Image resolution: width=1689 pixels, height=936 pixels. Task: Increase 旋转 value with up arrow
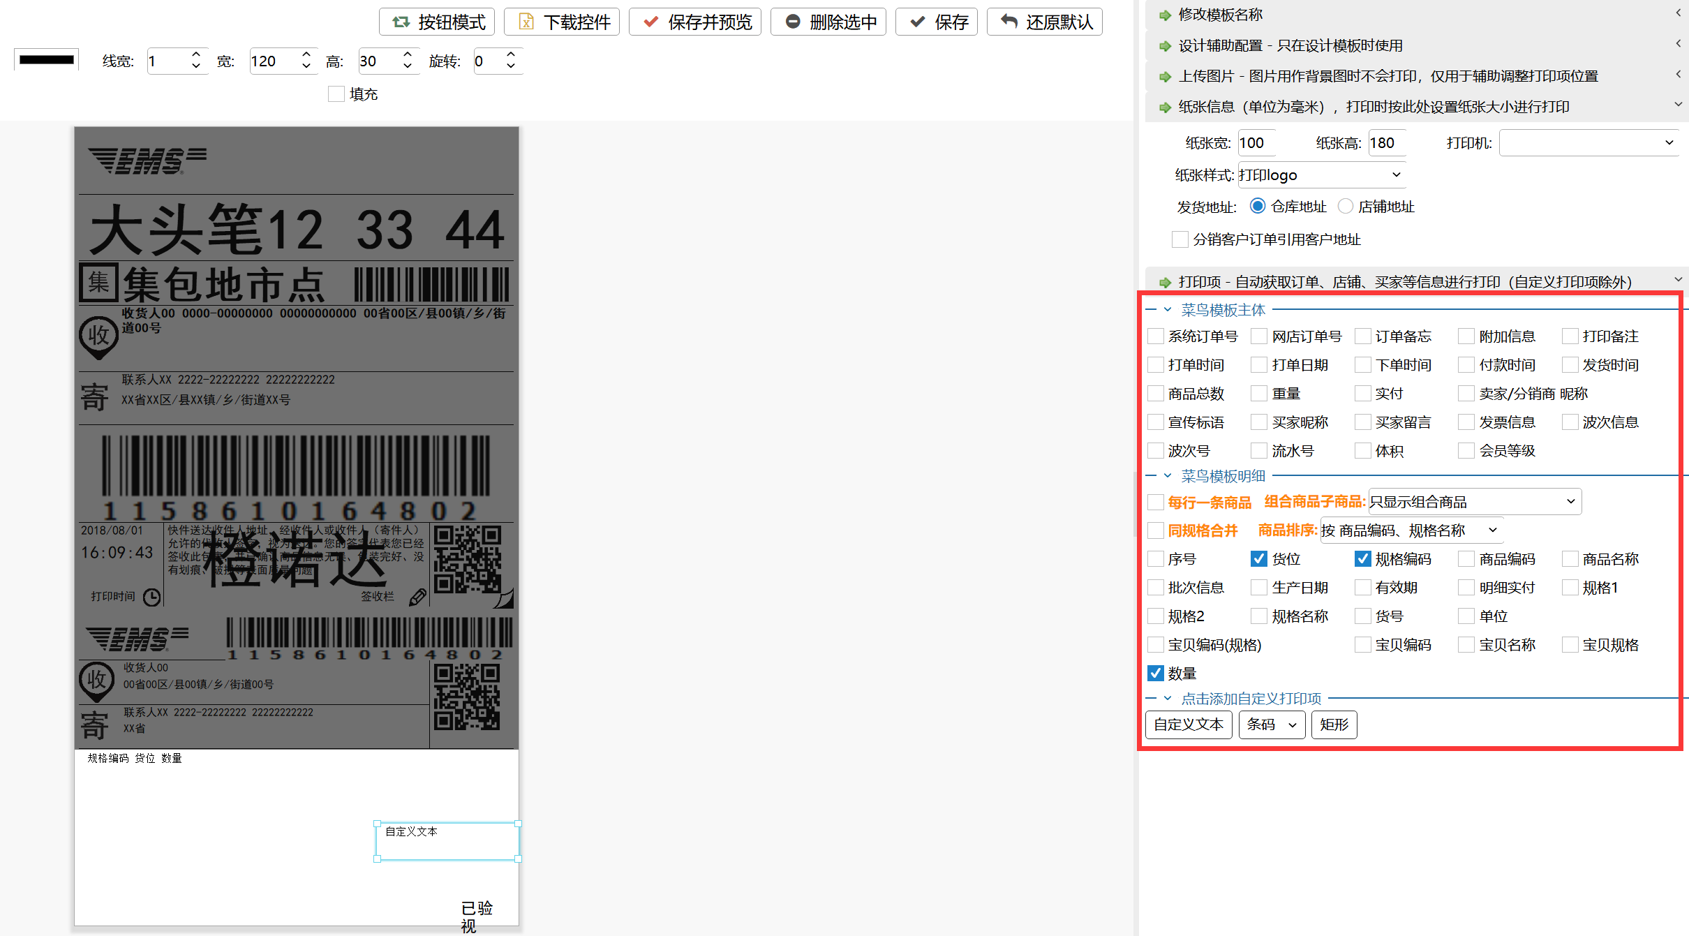pyautogui.click(x=511, y=54)
